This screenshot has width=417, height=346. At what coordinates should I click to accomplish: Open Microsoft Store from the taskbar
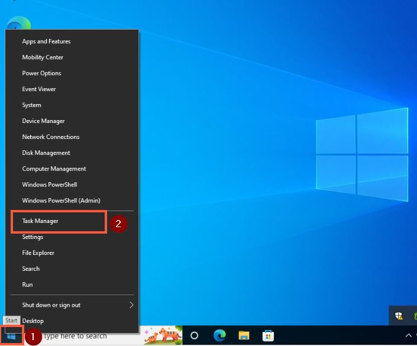pyautogui.click(x=268, y=335)
